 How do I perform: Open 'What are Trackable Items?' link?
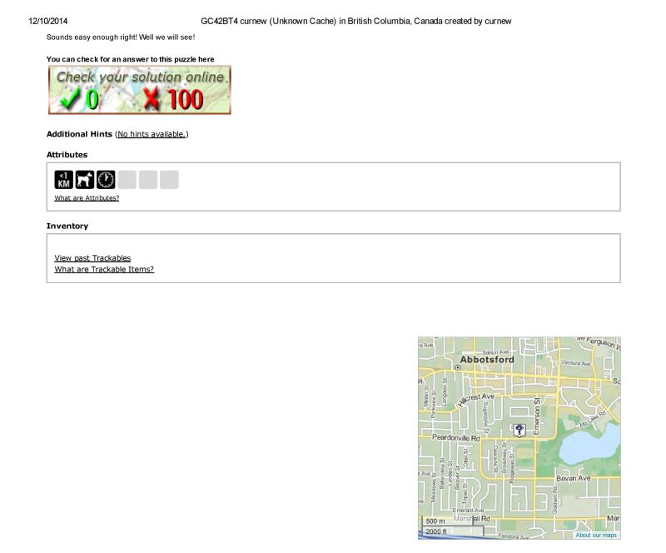104,269
